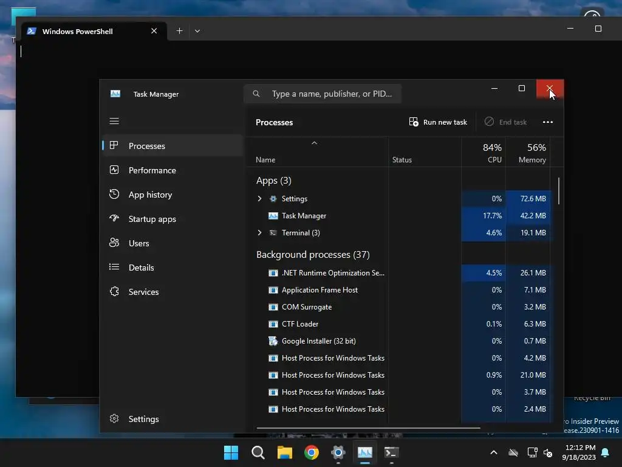The height and width of the screenshot is (467, 622).
Task: Collapse sort arrow above Name column
Action: click(314, 143)
